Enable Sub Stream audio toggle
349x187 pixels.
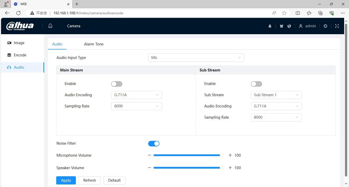pos(257,84)
